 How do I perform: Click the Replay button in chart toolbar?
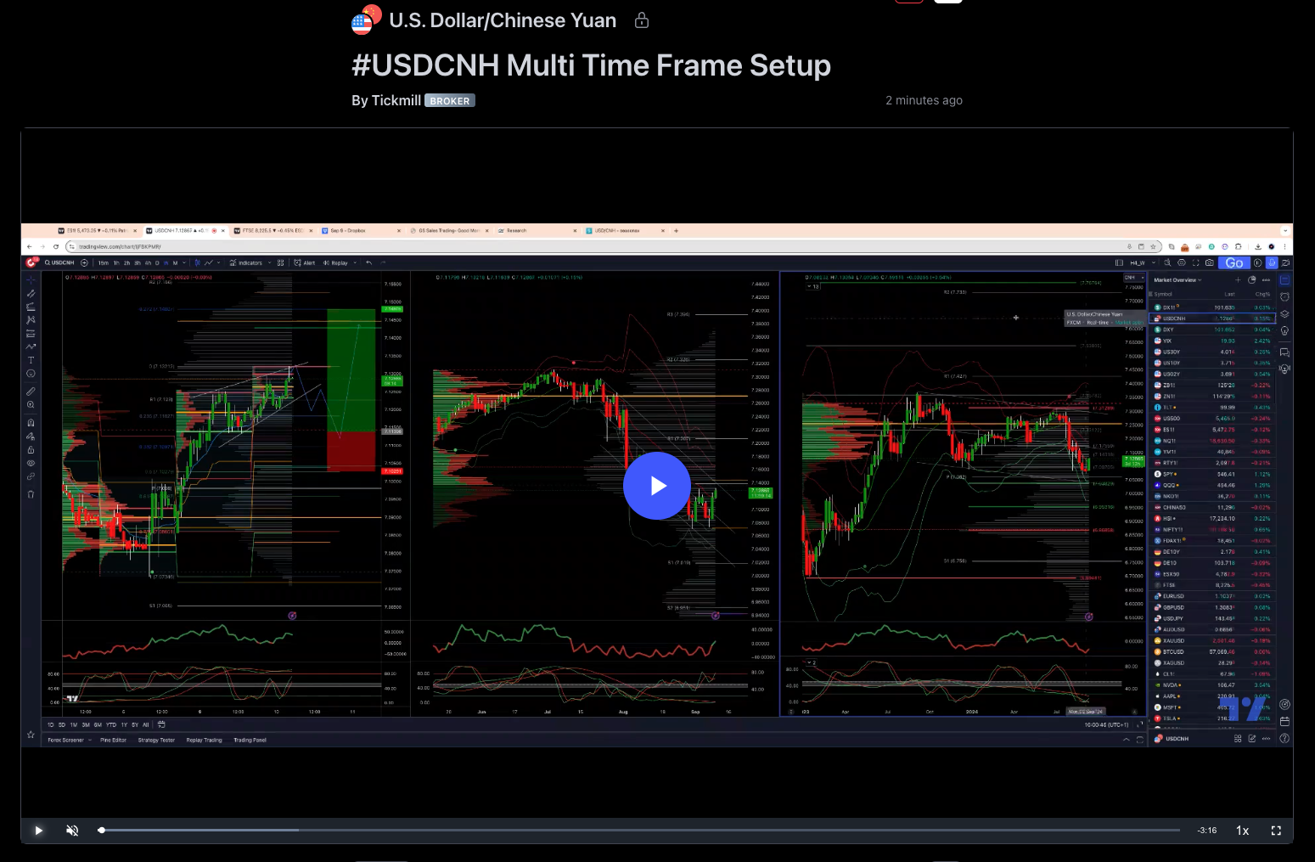[x=335, y=262]
